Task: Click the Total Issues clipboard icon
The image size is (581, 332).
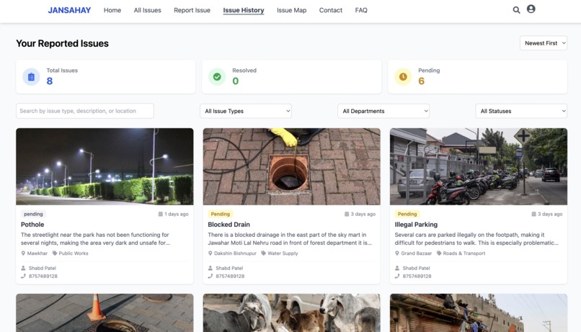Action: (x=31, y=77)
